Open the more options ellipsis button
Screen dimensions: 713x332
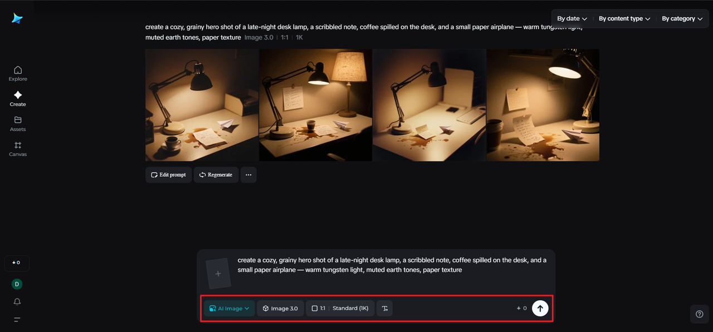coord(248,175)
